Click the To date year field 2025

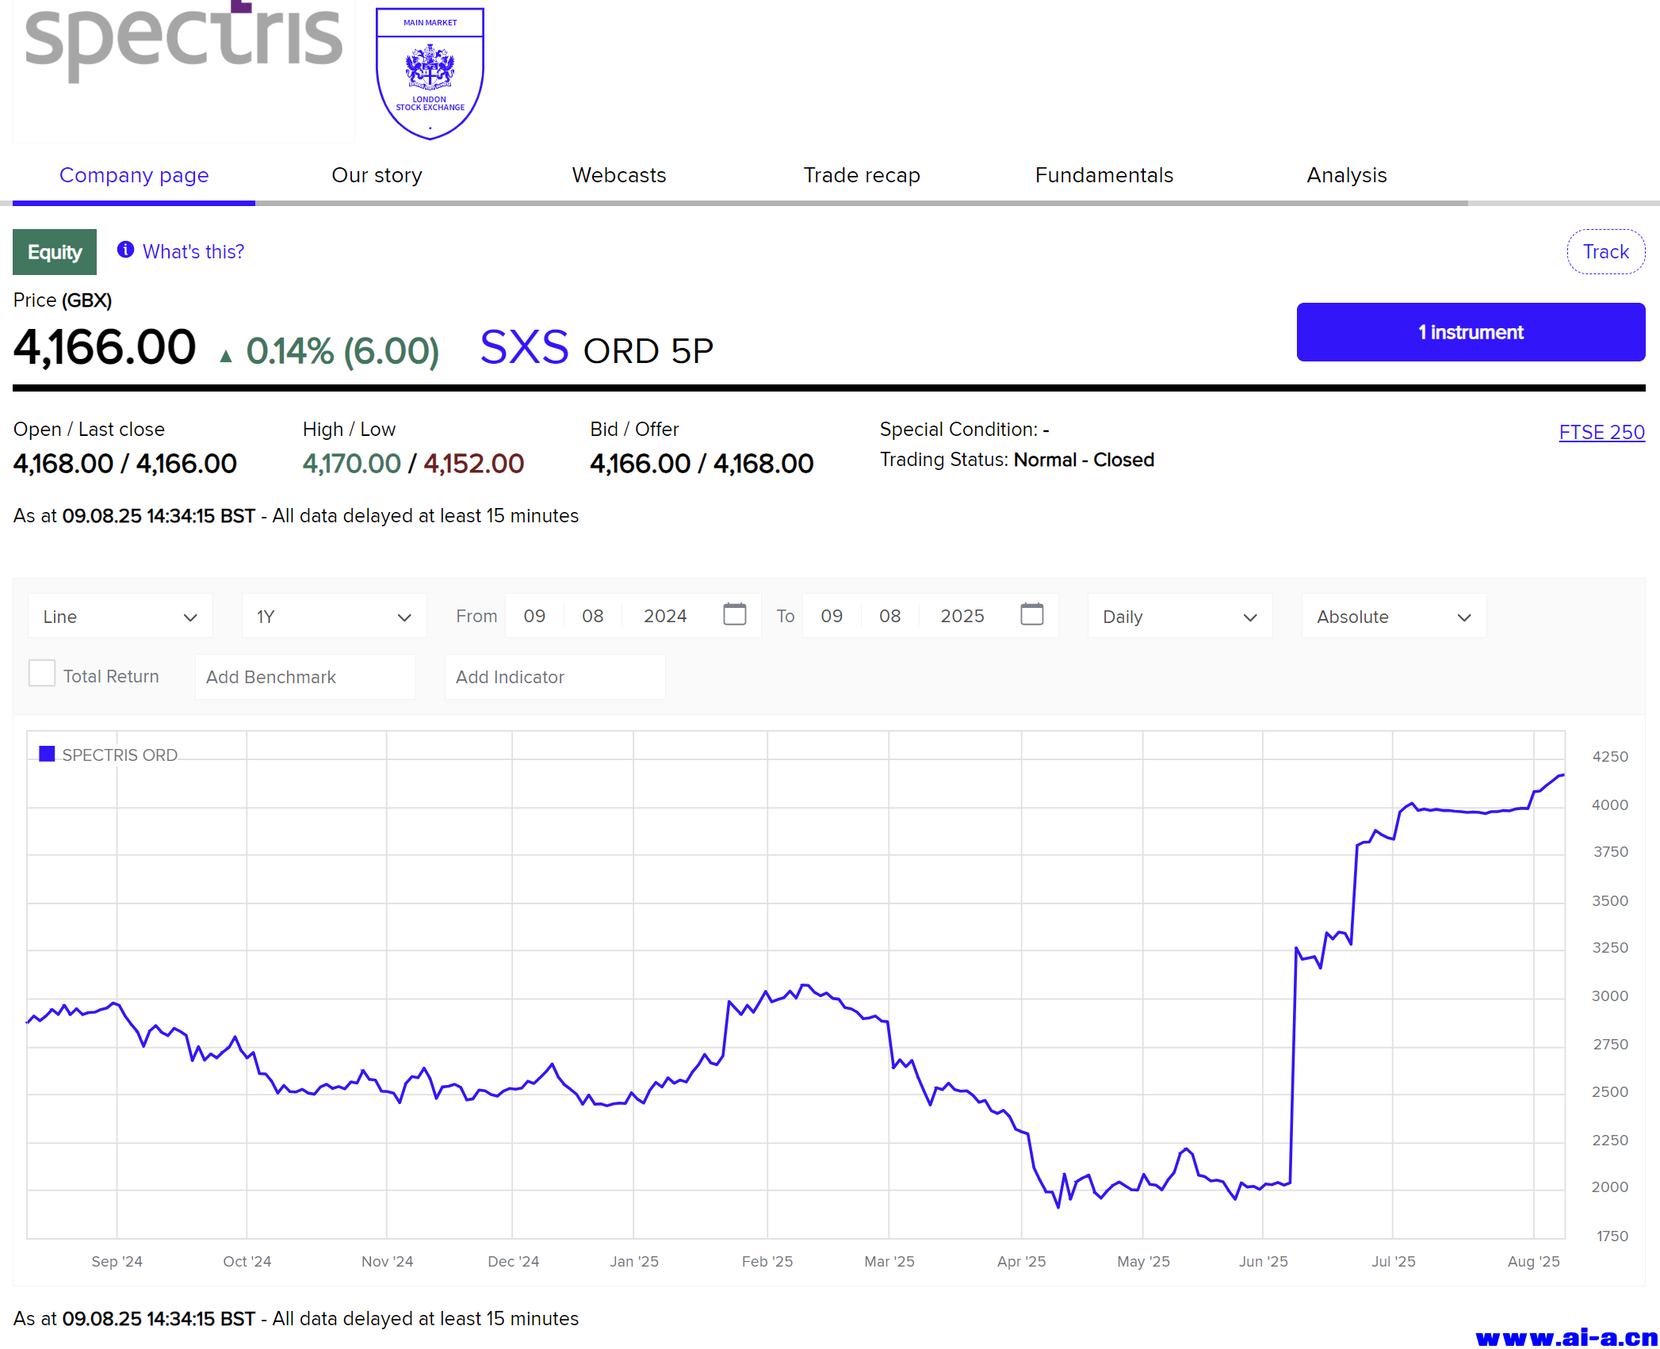tap(962, 616)
